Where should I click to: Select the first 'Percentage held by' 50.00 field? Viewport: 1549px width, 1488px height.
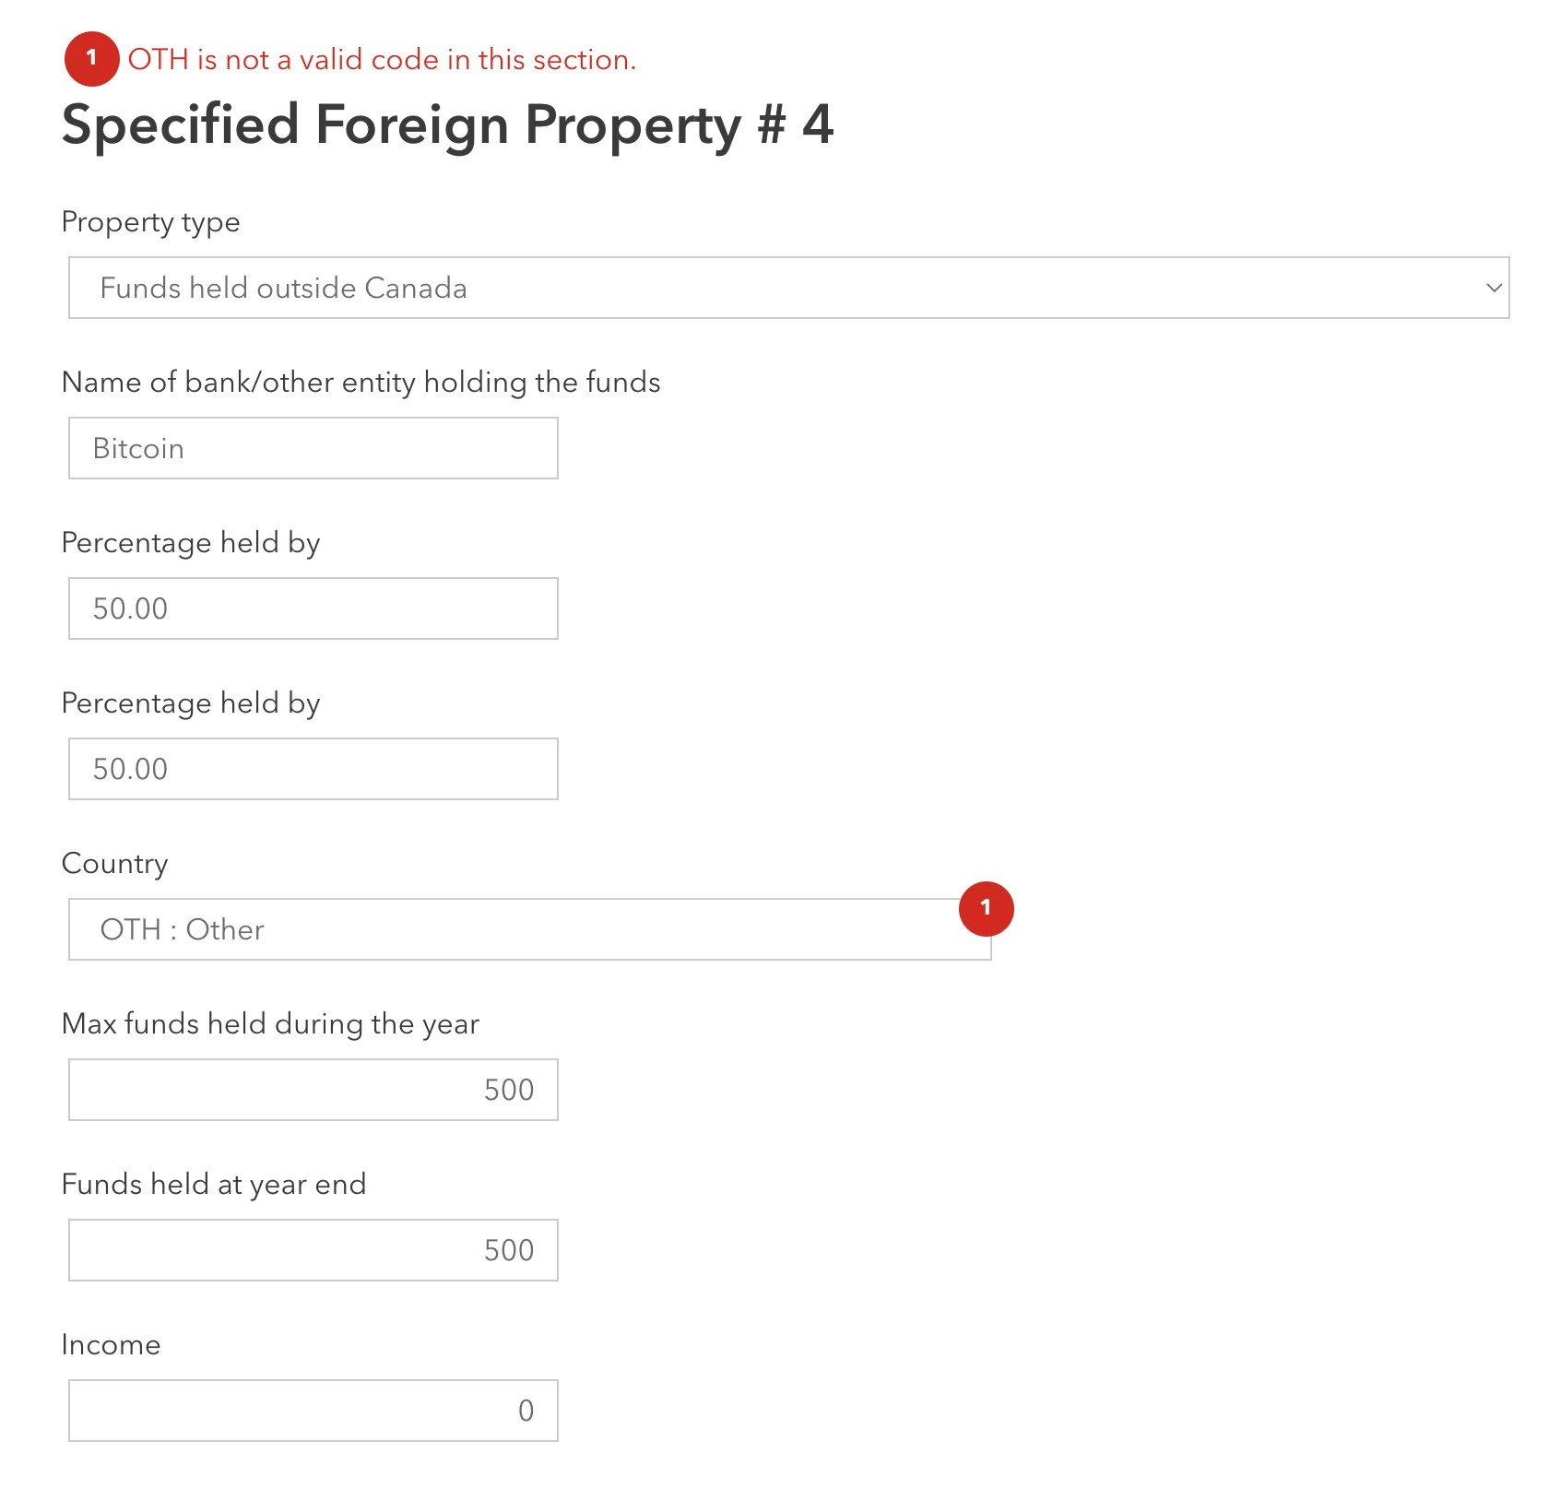click(313, 608)
